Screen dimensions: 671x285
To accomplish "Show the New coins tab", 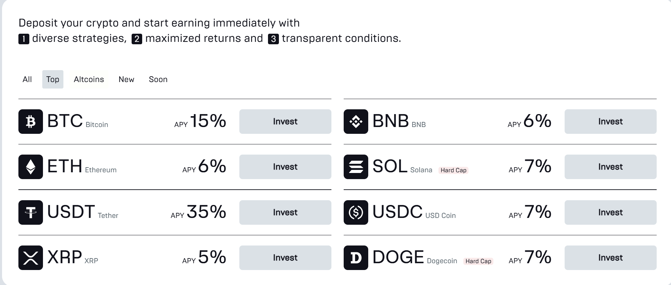I will (x=126, y=79).
